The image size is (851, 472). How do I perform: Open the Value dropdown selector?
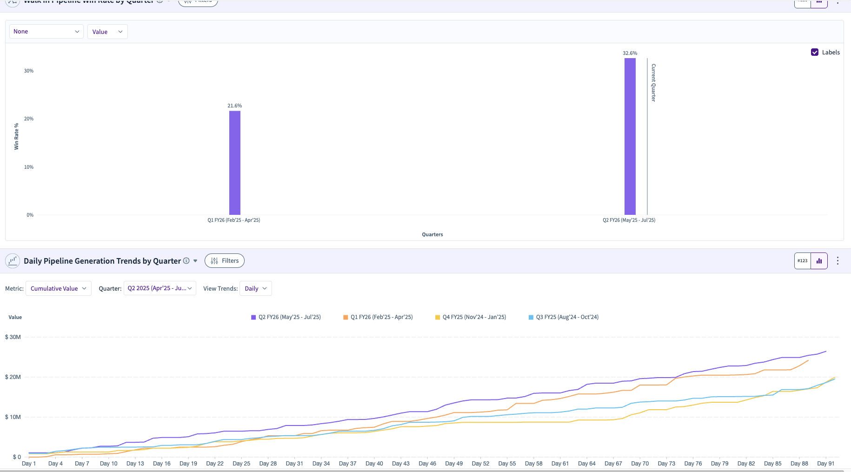[x=107, y=32]
